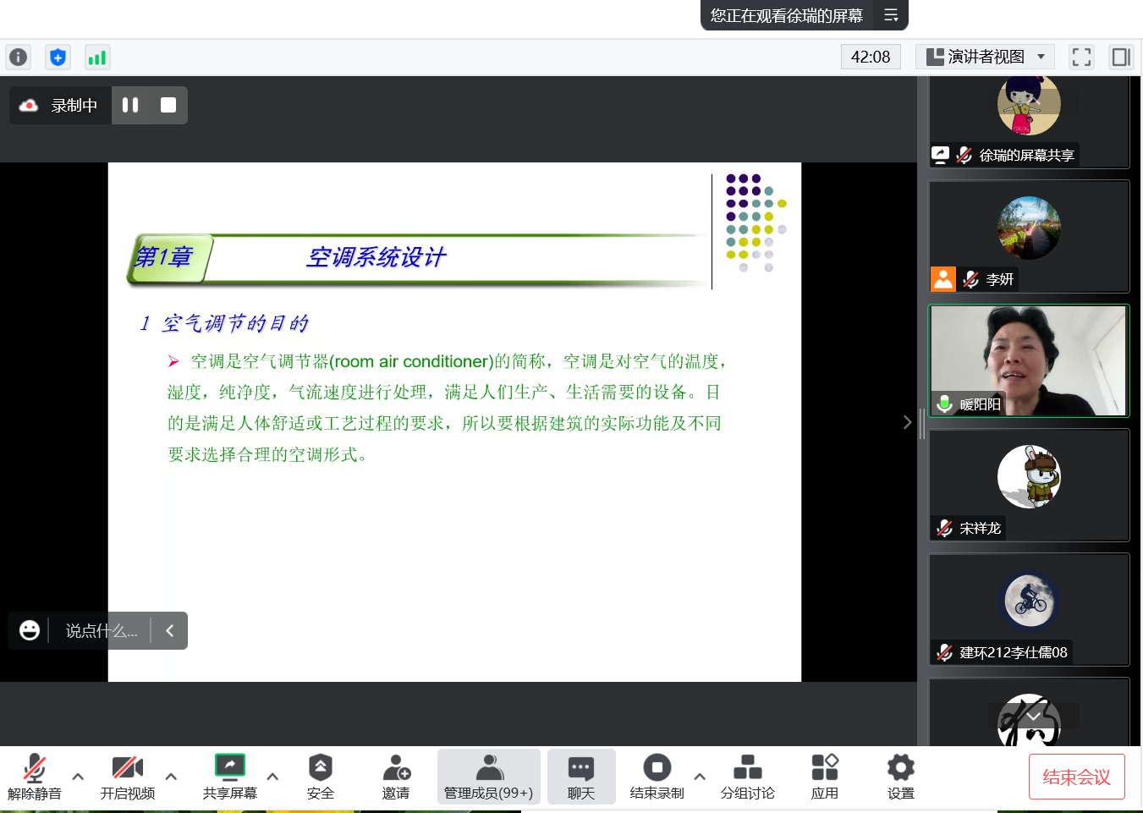This screenshot has height=813, width=1143.
Task: Click the "说点什么..." message input field
Action: click(101, 631)
